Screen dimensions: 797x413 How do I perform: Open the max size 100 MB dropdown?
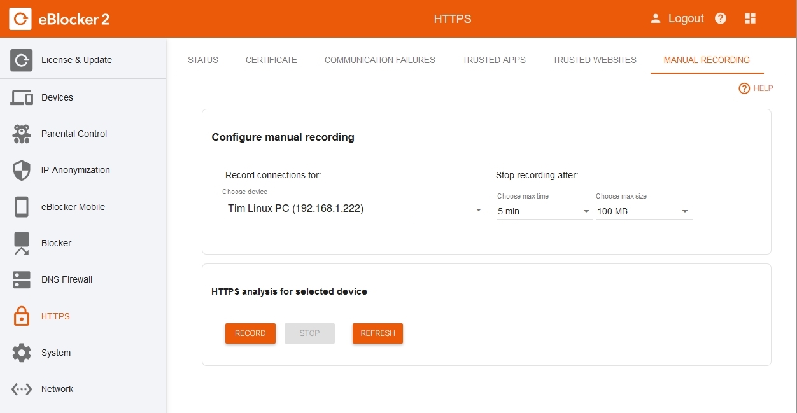click(644, 211)
